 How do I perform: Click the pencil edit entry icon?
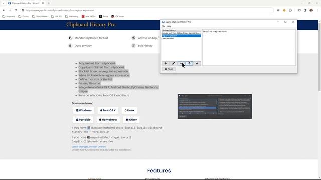173,63
